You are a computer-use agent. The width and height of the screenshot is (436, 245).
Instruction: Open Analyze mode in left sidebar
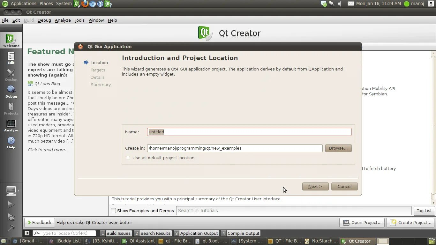pos(11,125)
